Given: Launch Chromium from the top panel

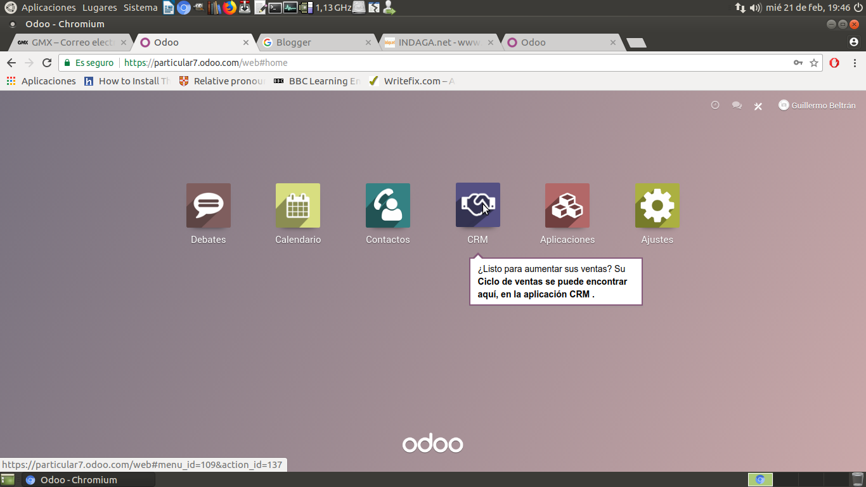Looking at the screenshot, I should pos(184,8).
